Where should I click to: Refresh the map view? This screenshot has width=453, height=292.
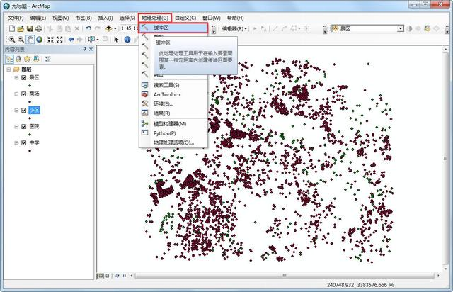click(x=117, y=276)
